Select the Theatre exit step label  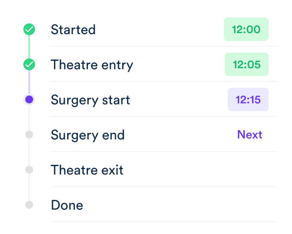(x=87, y=170)
